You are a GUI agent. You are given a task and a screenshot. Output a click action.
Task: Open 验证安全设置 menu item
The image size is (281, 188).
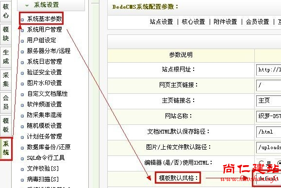(x=45, y=72)
